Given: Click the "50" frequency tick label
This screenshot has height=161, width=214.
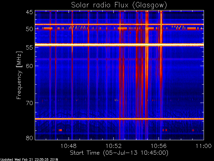Looking at the screenshot, I should click(x=29, y=29).
